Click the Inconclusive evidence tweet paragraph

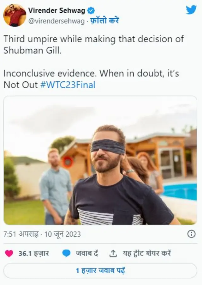pyautogui.click(x=91, y=79)
